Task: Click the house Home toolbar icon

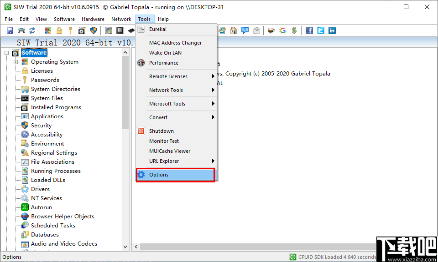Action: tap(234, 30)
